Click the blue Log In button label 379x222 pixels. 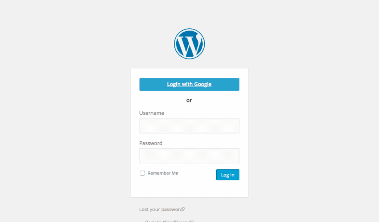228,175
